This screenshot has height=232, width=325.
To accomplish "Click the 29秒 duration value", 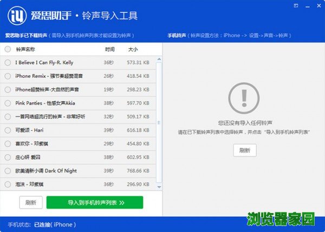I will (x=109, y=144).
